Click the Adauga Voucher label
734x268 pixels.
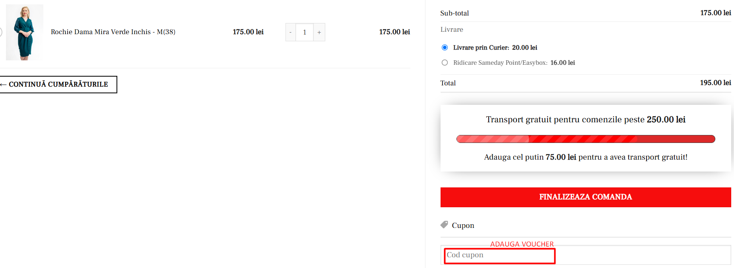coord(522,244)
